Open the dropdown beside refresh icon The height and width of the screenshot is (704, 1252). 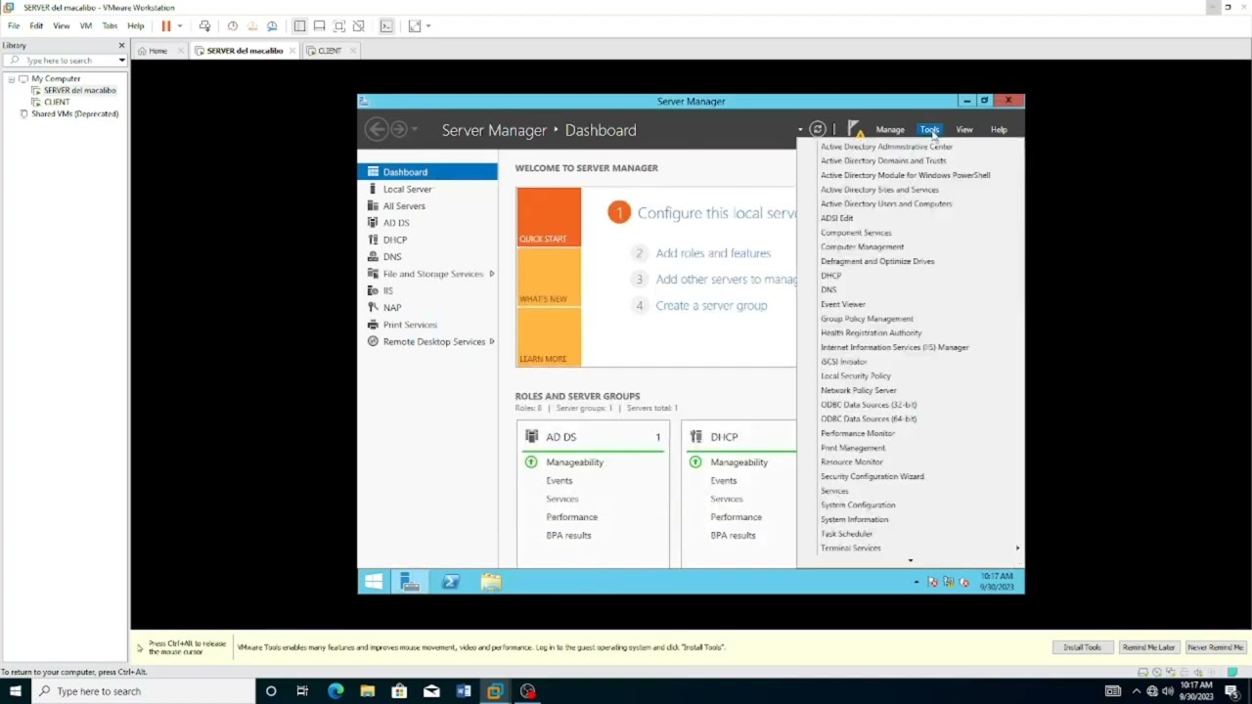point(800,129)
